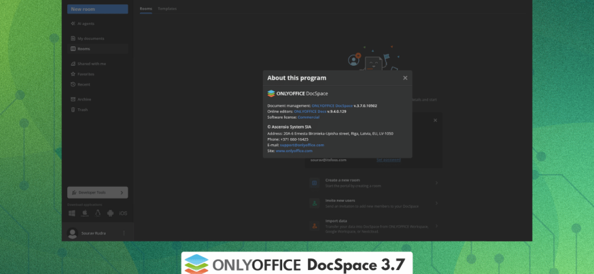Open Favorites star icon in sidebar

73,74
